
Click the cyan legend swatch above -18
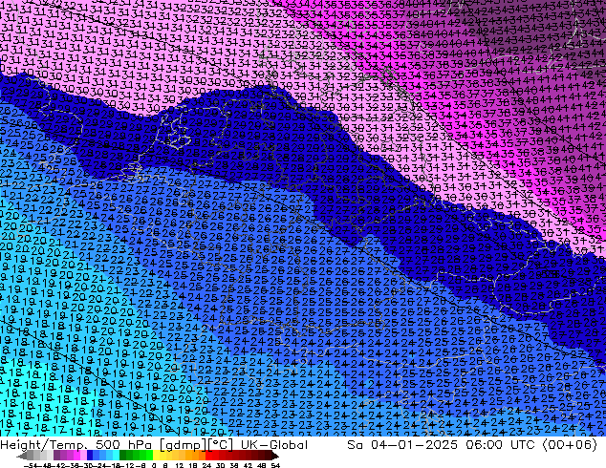[x=116, y=455]
